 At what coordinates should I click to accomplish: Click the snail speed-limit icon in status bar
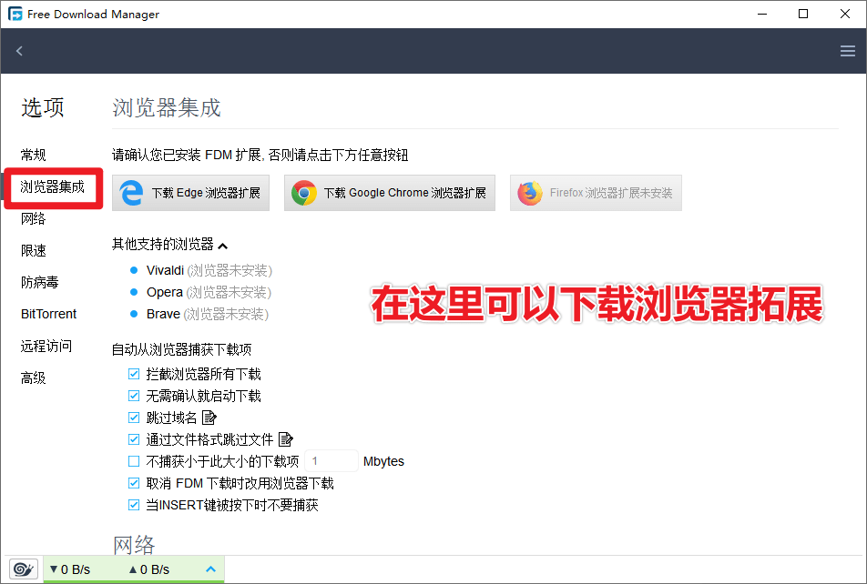coord(23,569)
